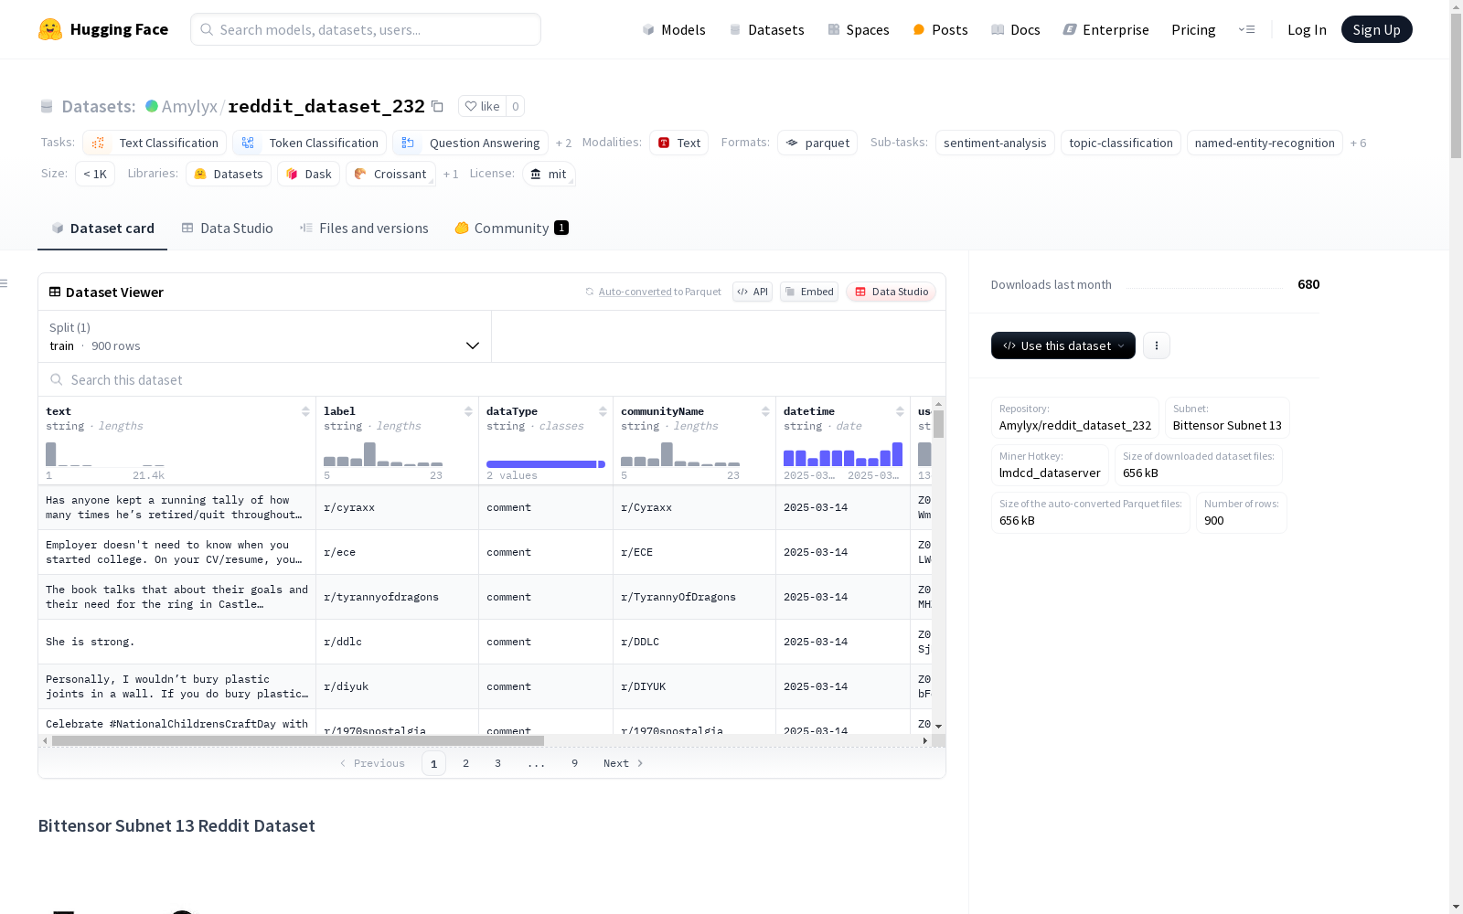Click the < 1K size tag
1463x914 pixels.
95,174
